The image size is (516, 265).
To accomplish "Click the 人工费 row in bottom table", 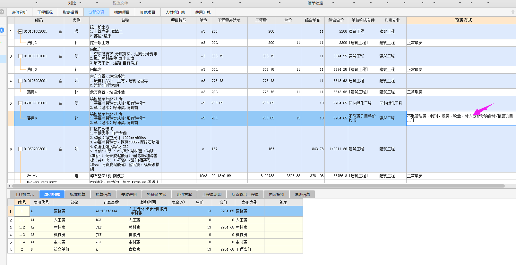I will tap(155, 220).
